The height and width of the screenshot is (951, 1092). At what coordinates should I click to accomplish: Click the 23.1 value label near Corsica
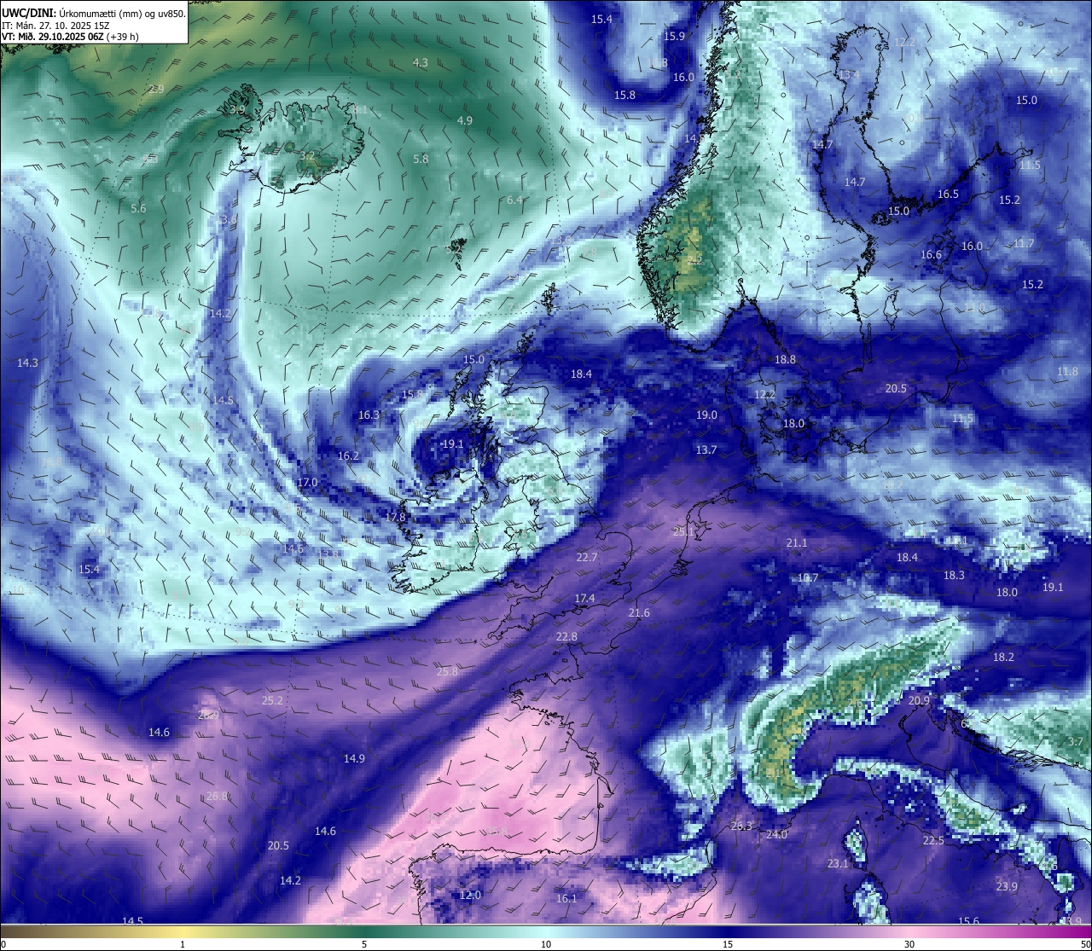coord(838,863)
